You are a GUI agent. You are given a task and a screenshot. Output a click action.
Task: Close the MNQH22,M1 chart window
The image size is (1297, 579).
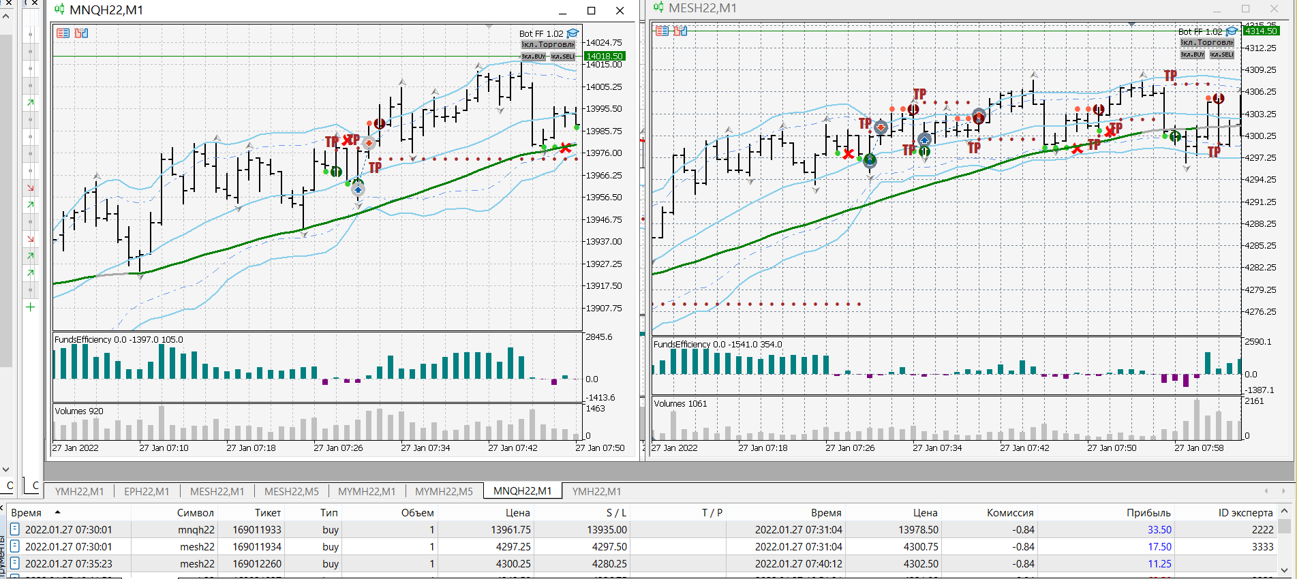click(x=620, y=10)
